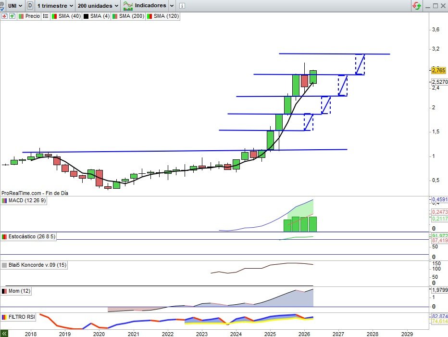
Task: Click the 0,2117 MACD histogram value
Action: click(x=439, y=219)
